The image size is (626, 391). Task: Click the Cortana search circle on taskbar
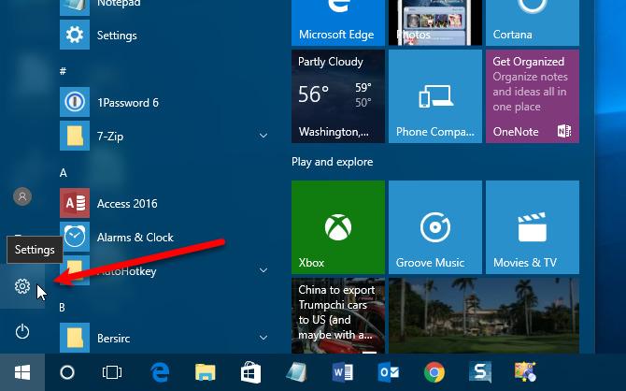pyautogui.click(x=67, y=371)
